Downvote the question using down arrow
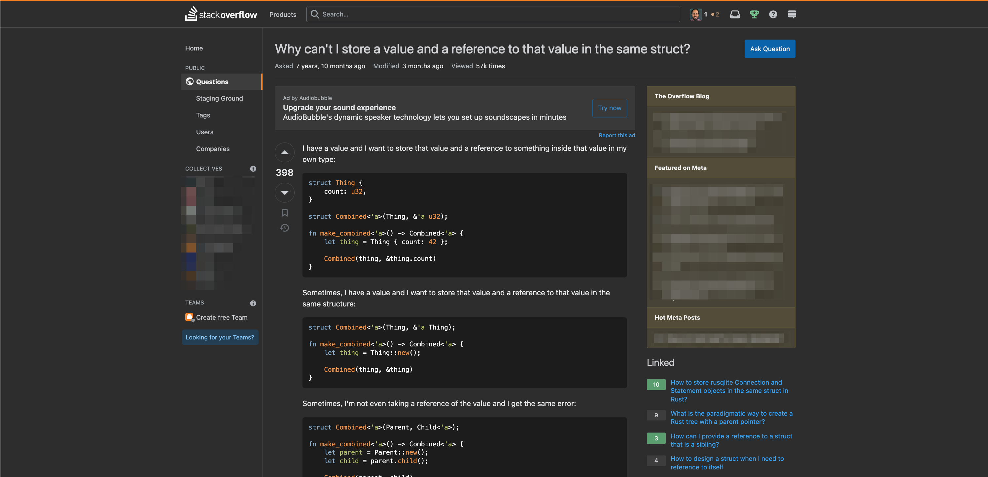This screenshot has width=988, height=477. point(285,192)
